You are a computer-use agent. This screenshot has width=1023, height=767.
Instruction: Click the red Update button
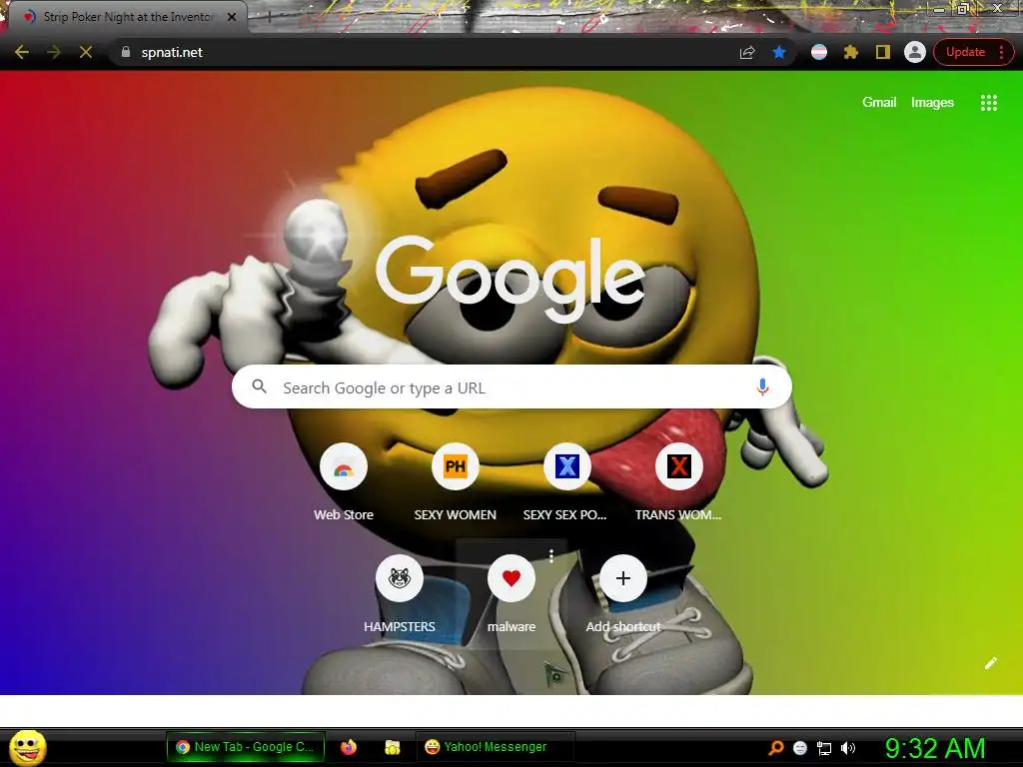[965, 52]
